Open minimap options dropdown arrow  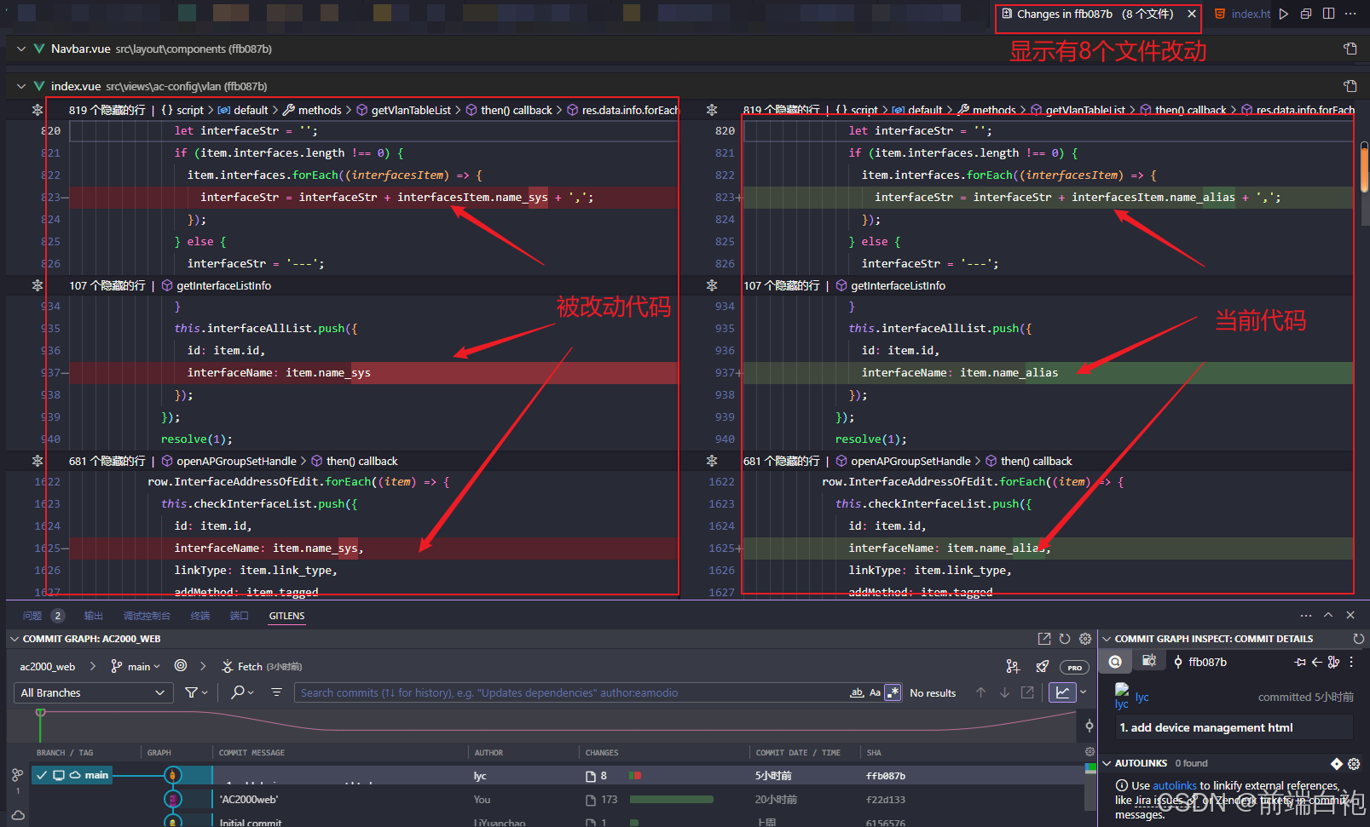[x=1084, y=692]
